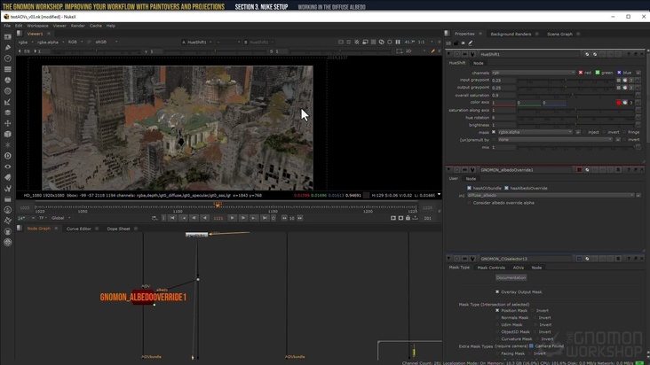Viewport: 650px width, 365px height.
Task: Select the GNOMON_ALBEDOOVERRIDE1 node
Action: coord(143,297)
